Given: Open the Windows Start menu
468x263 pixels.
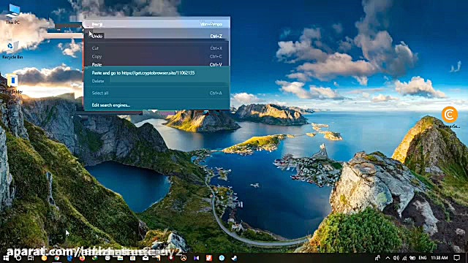Looking at the screenshot, I should point(6,258).
